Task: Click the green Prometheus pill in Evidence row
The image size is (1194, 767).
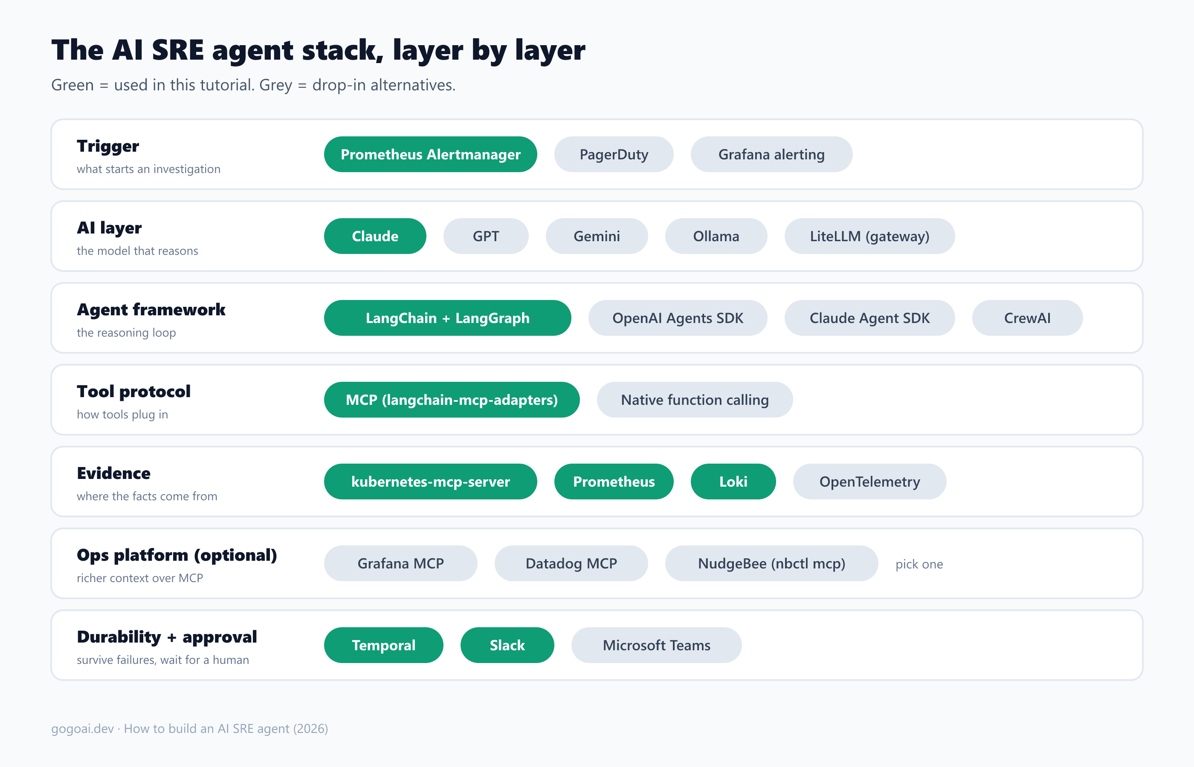Action: click(614, 482)
